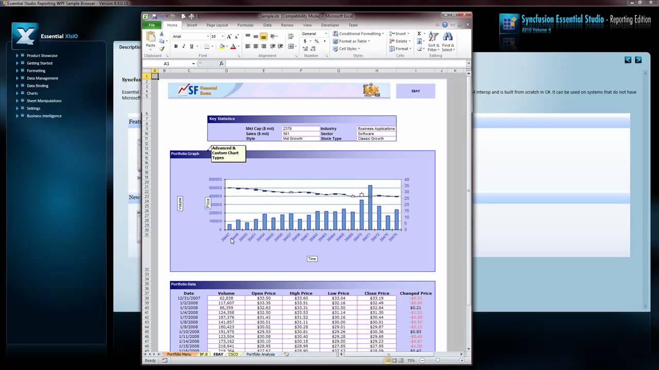Switch to the Formulas ribbon tab

pos(246,25)
